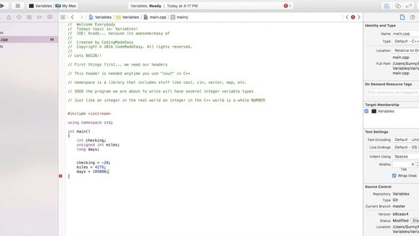Click the 'using namespace std;' line
The width and height of the screenshot is (419, 236).
click(90, 123)
